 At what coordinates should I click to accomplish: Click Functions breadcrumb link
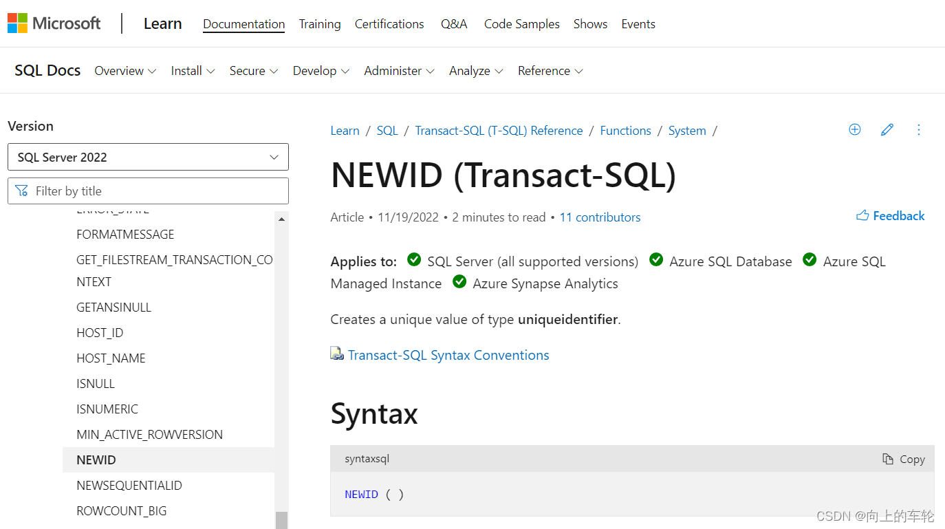click(x=625, y=131)
